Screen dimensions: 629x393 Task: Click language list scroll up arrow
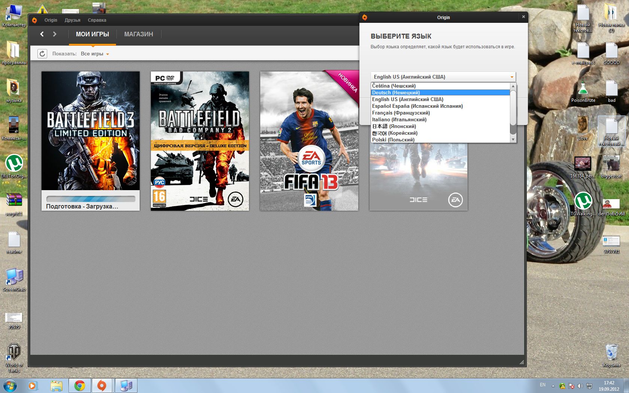513,86
